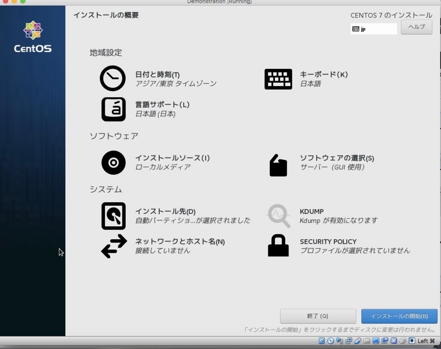Open the Security Policy lock icon
The image size is (441, 349).
pos(278,246)
